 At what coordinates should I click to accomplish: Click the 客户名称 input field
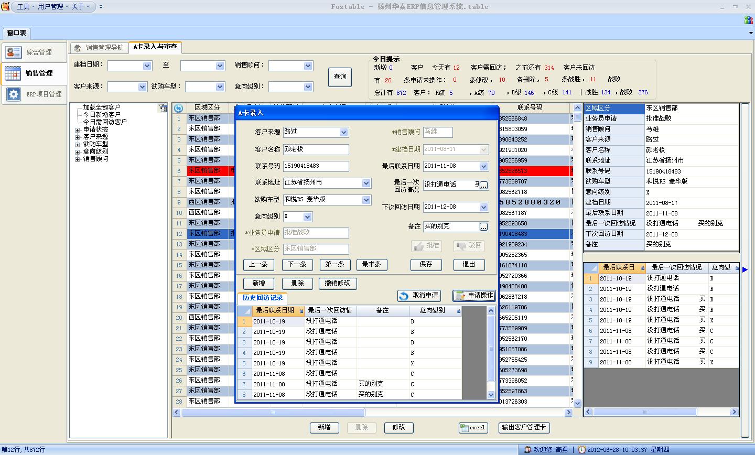[316, 149]
